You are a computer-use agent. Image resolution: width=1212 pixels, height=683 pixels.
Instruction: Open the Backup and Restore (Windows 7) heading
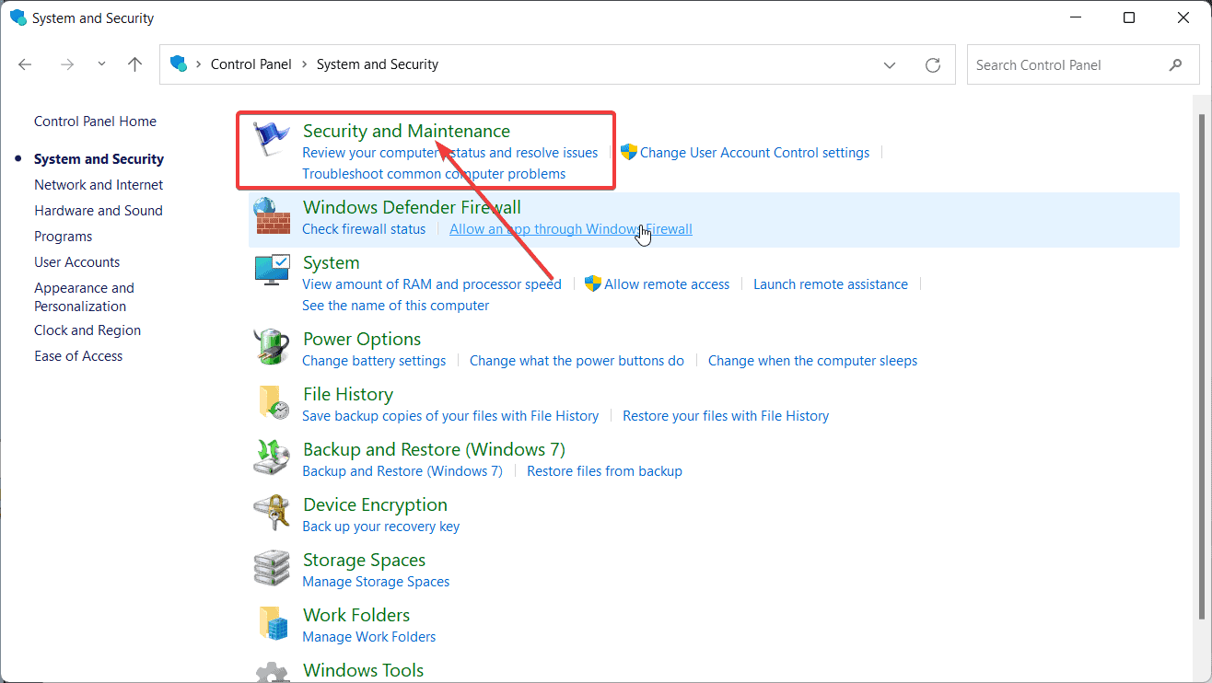tap(434, 449)
